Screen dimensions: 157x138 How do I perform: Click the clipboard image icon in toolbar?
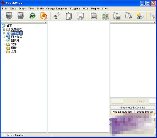tap(94, 16)
